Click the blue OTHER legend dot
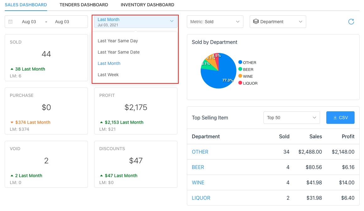 point(240,62)
